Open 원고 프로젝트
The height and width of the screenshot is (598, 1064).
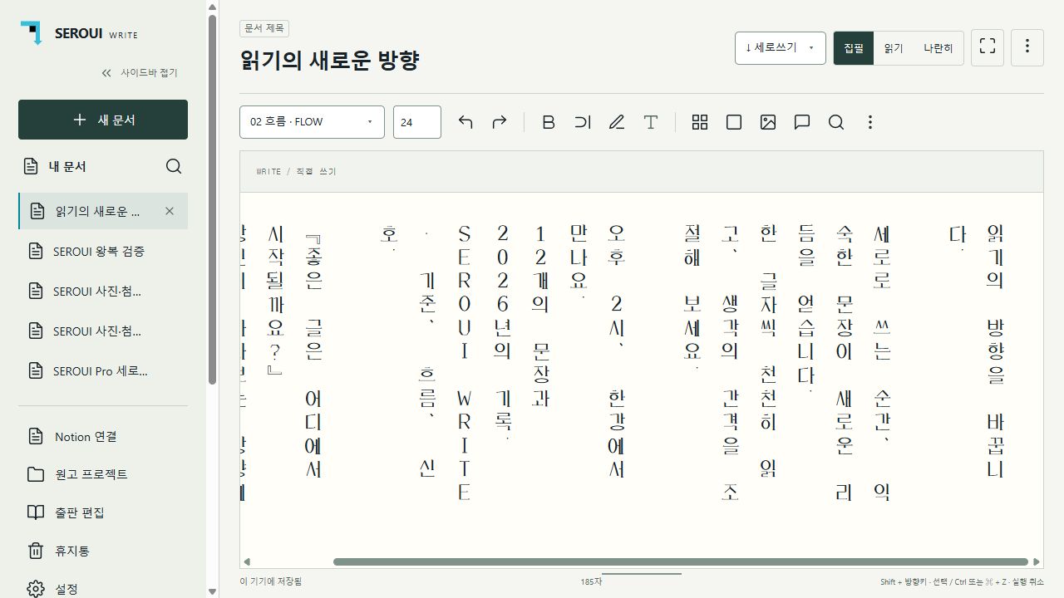click(103, 474)
